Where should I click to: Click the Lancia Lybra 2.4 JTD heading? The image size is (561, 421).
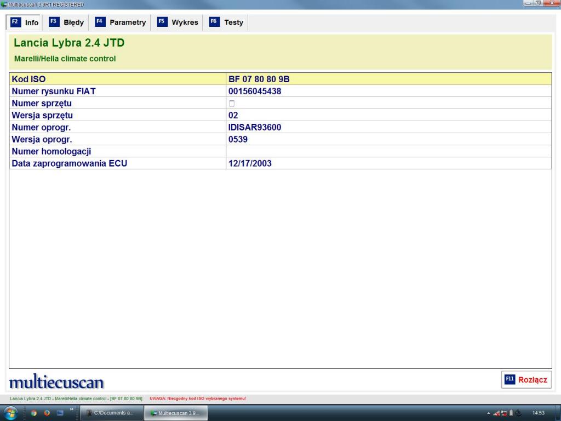pos(69,43)
